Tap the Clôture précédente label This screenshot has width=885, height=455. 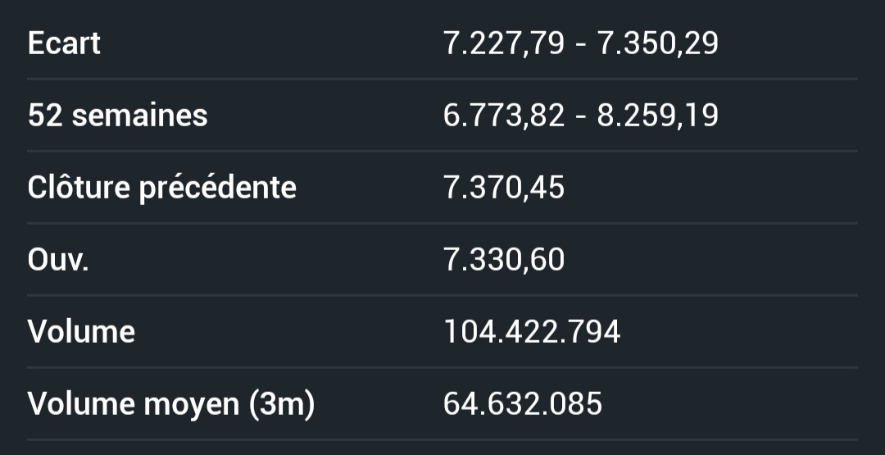(161, 188)
